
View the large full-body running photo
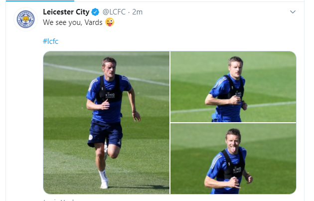(106, 123)
